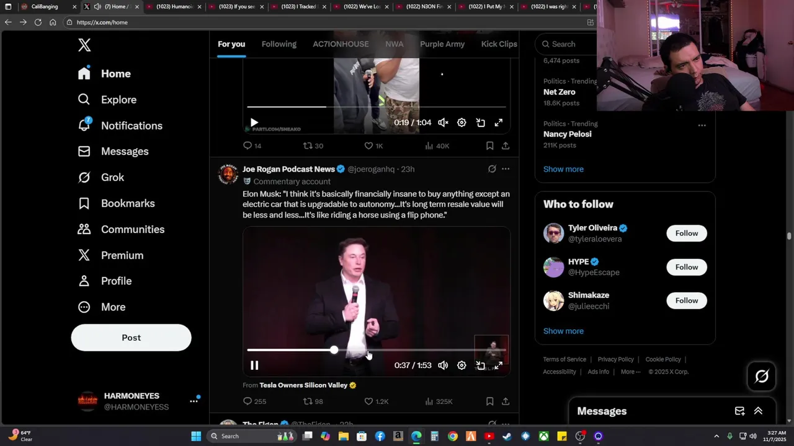Pause the Elon Musk video
Image resolution: width=794 pixels, height=446 pixels.
coord(254,365)
